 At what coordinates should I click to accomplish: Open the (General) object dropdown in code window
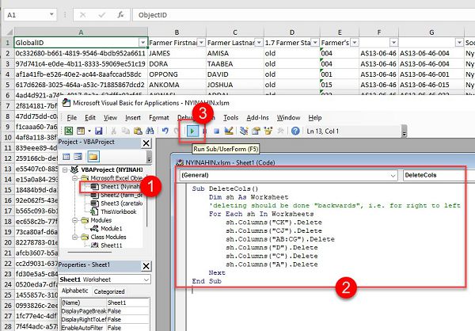click(393, 175)
